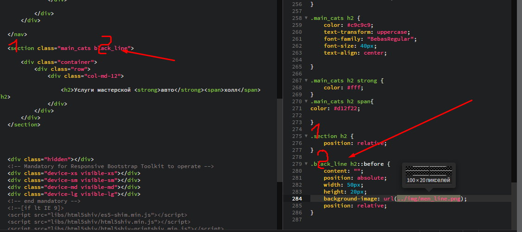Click line number 287 in the gutter
The height and width of the screenshot is (232, 522).
(x=297, y=219)
